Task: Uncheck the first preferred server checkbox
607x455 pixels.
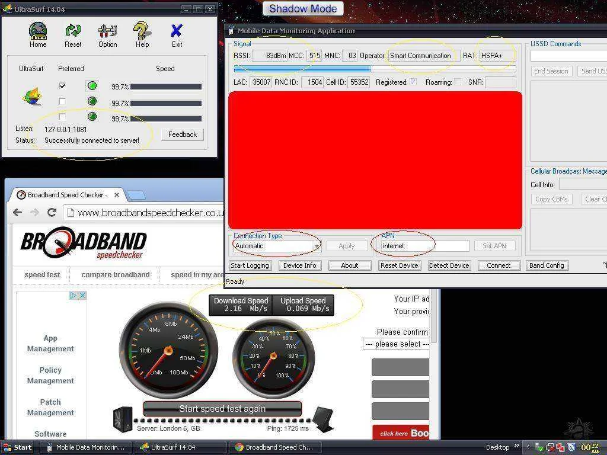Action: (62, 86)
